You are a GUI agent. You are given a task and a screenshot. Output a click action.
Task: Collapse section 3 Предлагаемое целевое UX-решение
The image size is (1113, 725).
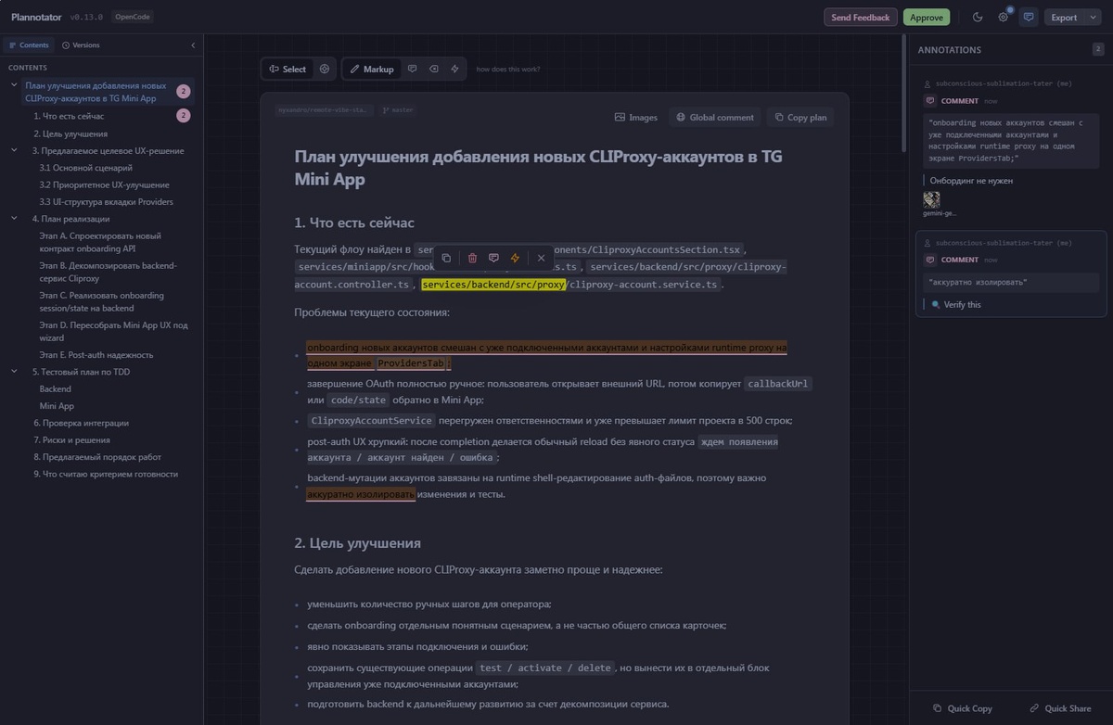pyautogui.click(x=14, y=150)
